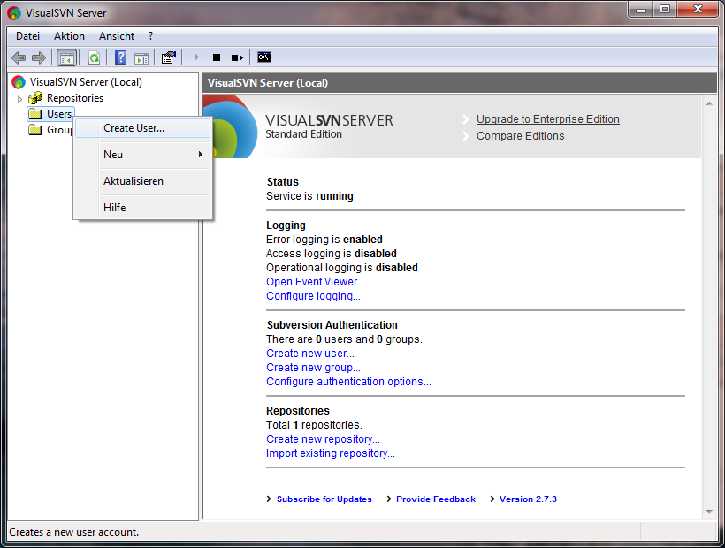Expand the Repositories tree node arrow

pos(19,99)
